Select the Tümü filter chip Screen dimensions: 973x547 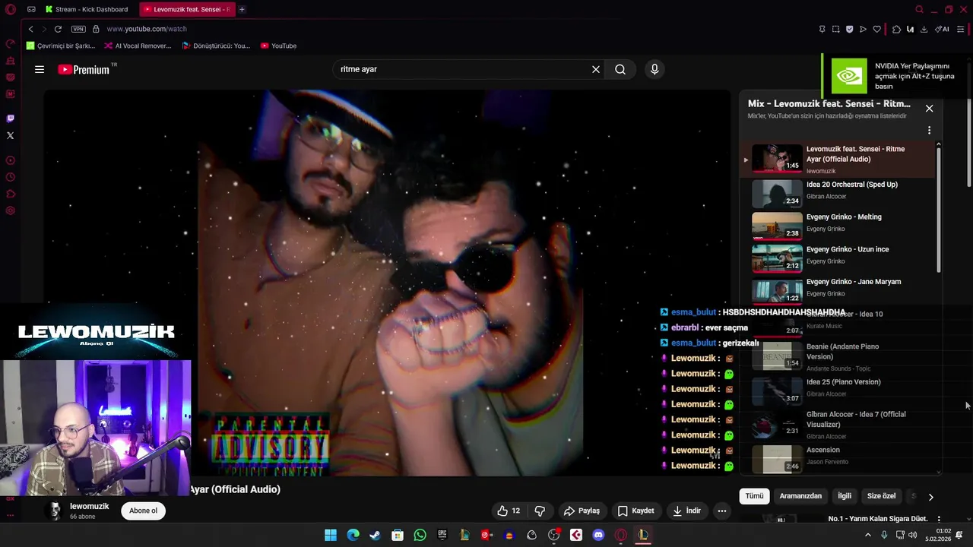tap(754, 496)
